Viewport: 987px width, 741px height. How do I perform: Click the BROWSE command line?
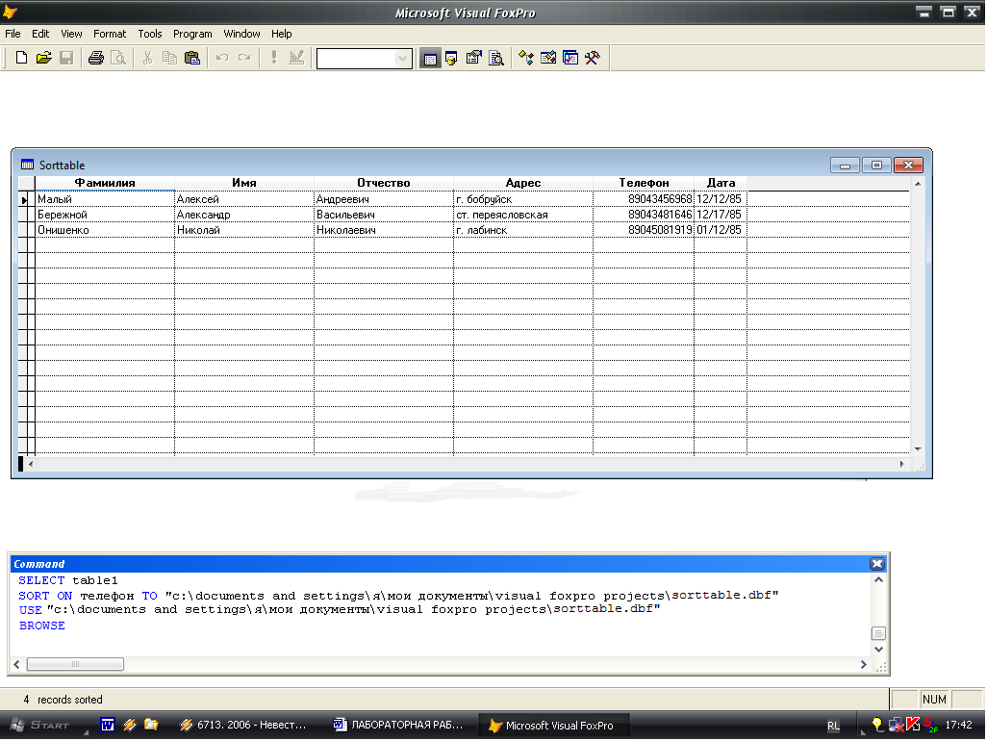point(41,626)
